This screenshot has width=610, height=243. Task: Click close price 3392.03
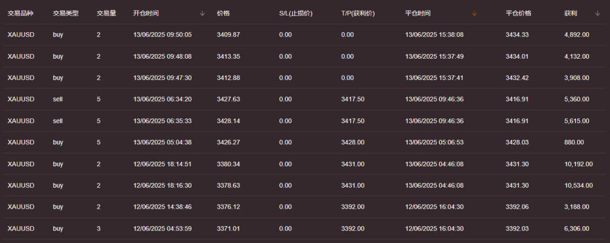pyautogui.click(x=517, y=228)
